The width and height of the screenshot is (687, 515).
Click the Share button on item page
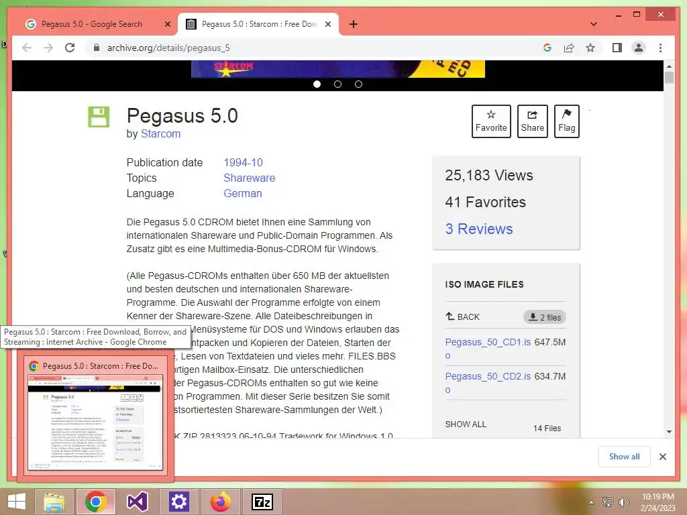pos(532,121)
